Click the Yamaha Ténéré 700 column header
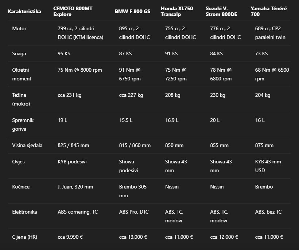Viewport: 299px width, 250px height. coord(268,11)
